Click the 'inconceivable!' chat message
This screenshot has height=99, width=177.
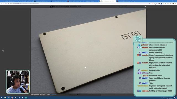[x=154, y=70]
